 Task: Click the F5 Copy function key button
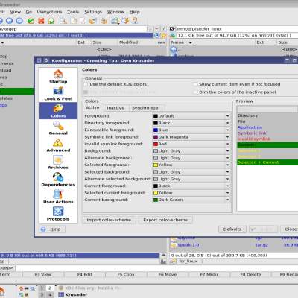[126, 274]
